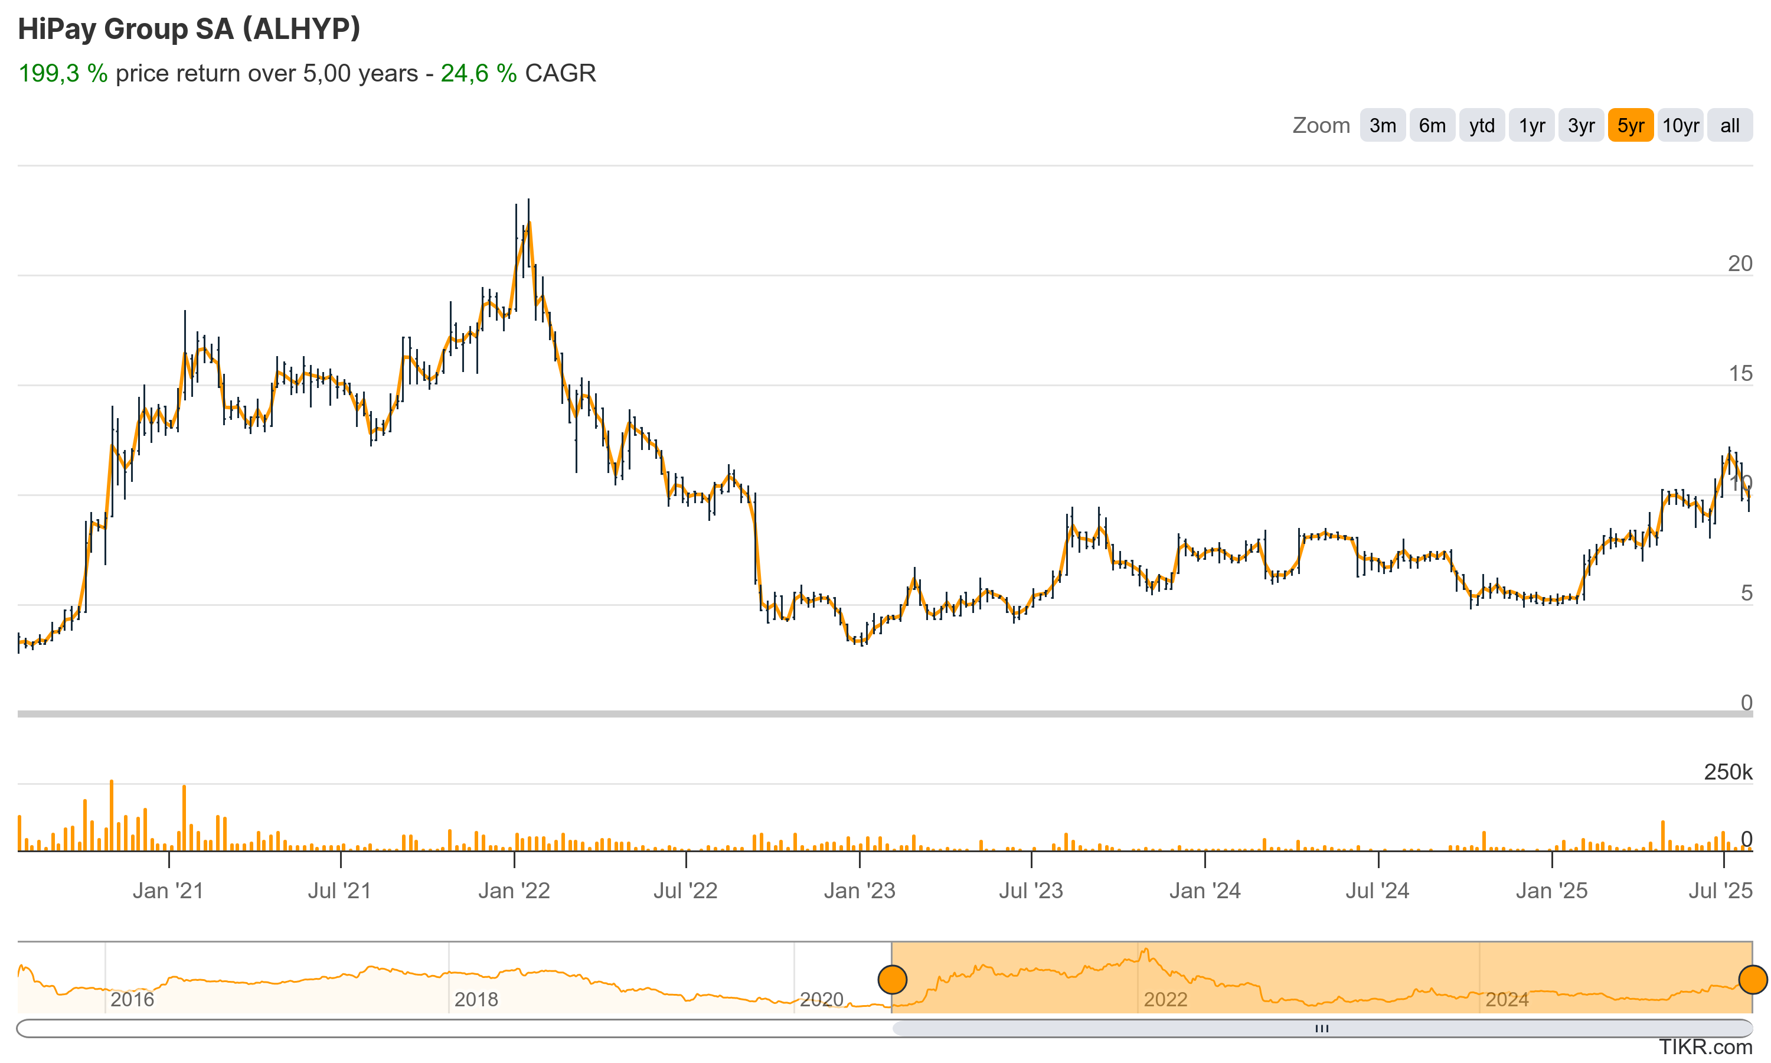The height and width of the screenshot is (1063, 1771).
Task: Click the highlighted 5yr zoom button
Action: click(1630, 125)
